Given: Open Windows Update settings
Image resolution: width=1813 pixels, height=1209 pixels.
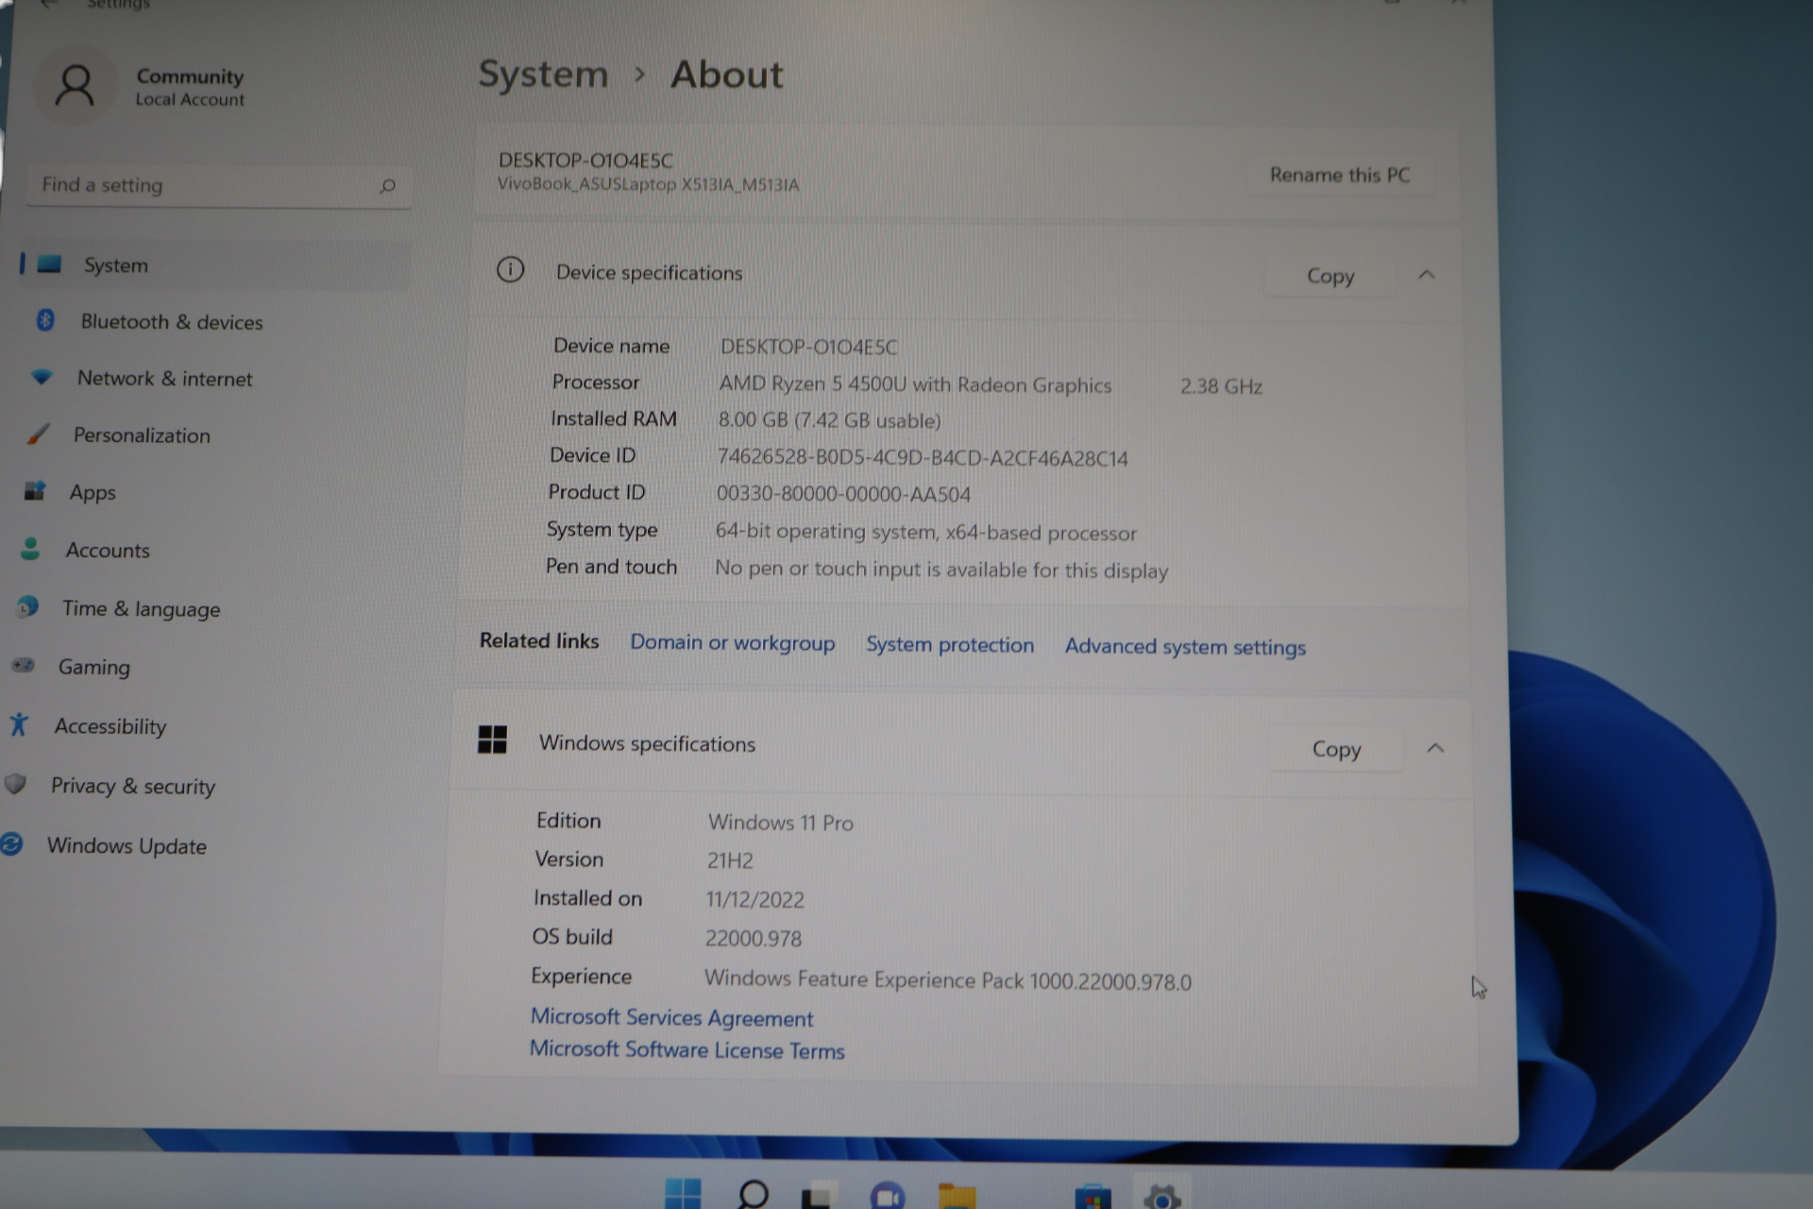Looking at the screenshot, I should point(126,845).
